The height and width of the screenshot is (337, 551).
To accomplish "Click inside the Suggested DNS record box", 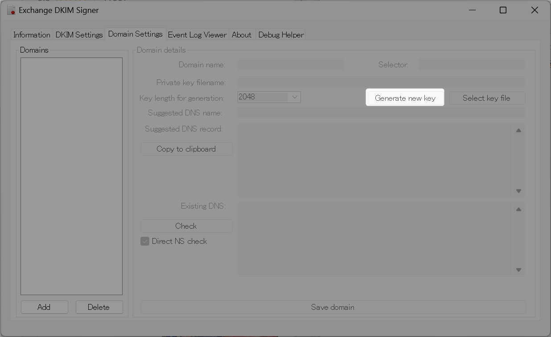I will point(374,160).
